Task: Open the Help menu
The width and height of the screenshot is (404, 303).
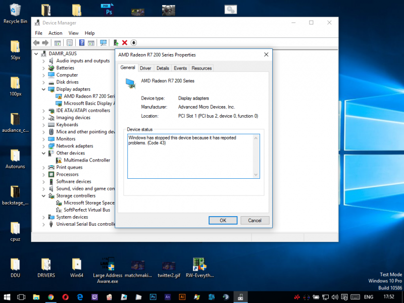Action: (x=90, y=33)
